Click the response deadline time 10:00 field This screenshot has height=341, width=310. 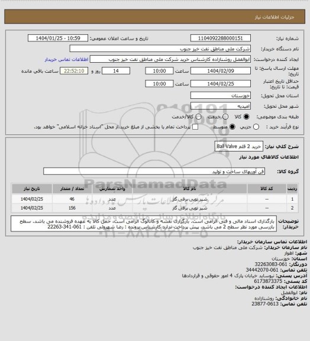[x=159, y=71]
